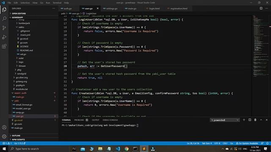Open the Help menu
The width and height of the screenshot is (271, 152).
tap(66, 3)
